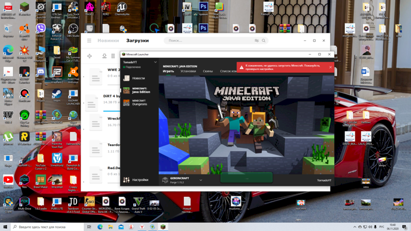Expand the Red.De download row arrow

pos(84,182)
